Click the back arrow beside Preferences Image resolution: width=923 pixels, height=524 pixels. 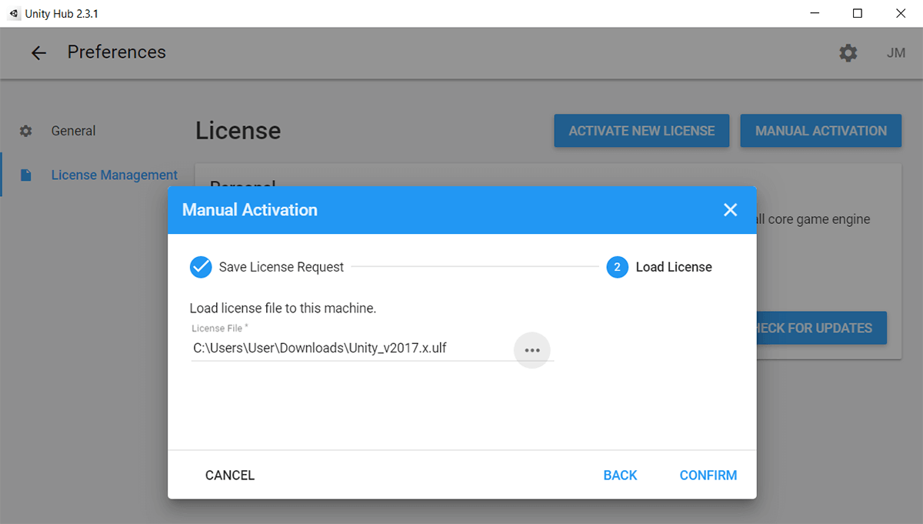click(x=38, y=53)
